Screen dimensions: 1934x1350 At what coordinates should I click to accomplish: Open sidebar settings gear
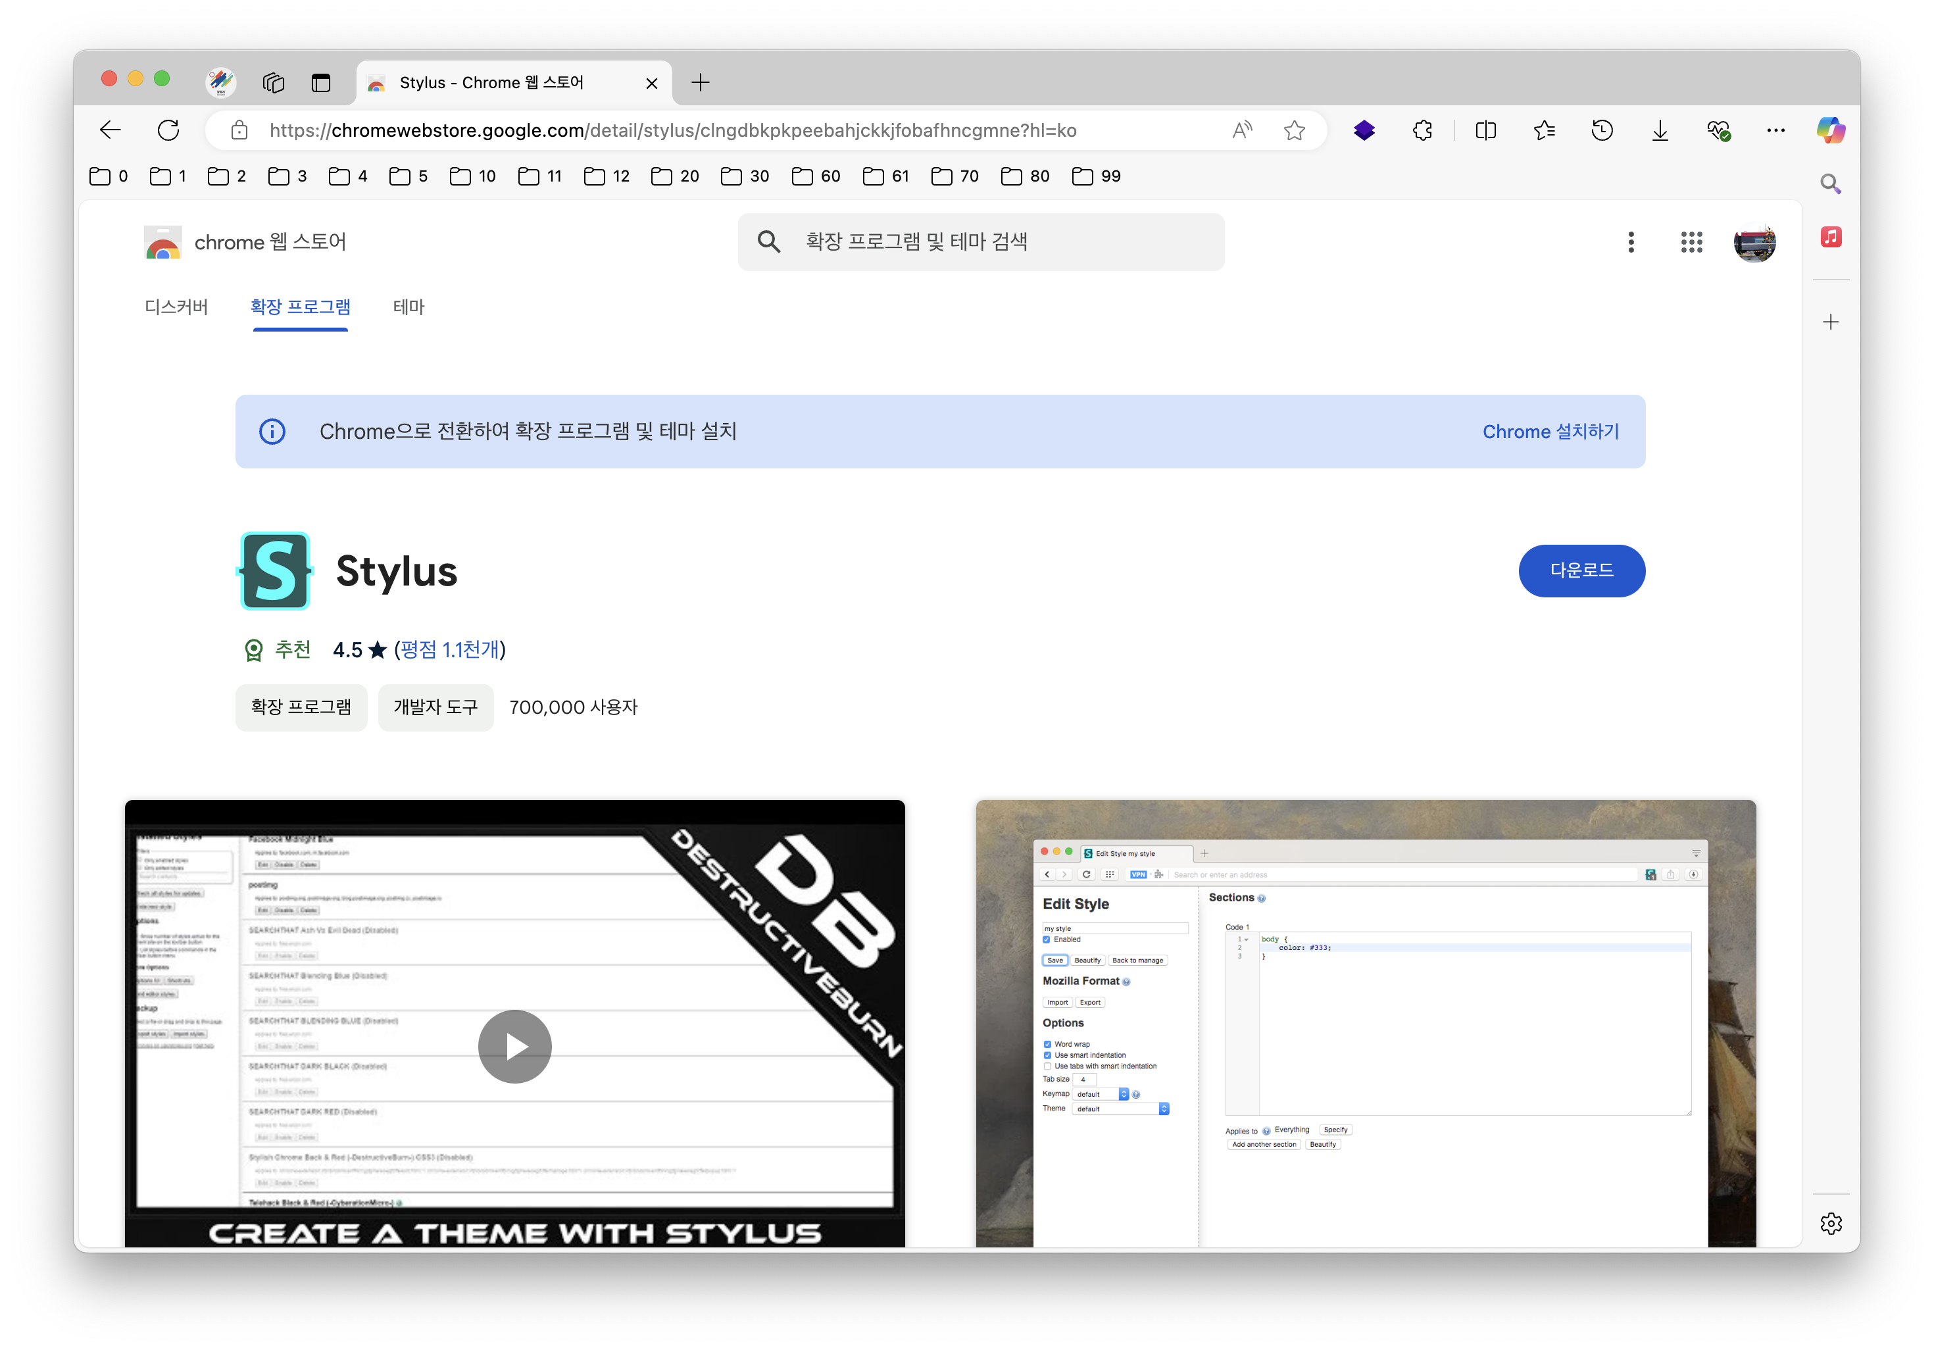point(1830,1224)
